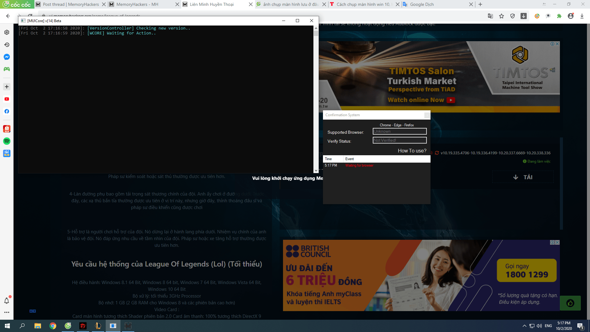Click the version refresh icon near v10.19
This screenshot has height=332, width=590.
[x=437, y=153]
